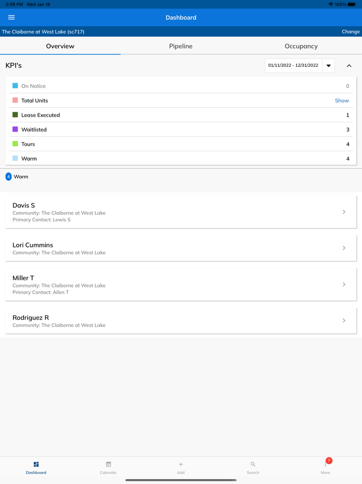Tap the Lori Cummins name
Viewport: 362px width, 484px height.
tap(33, 245)
